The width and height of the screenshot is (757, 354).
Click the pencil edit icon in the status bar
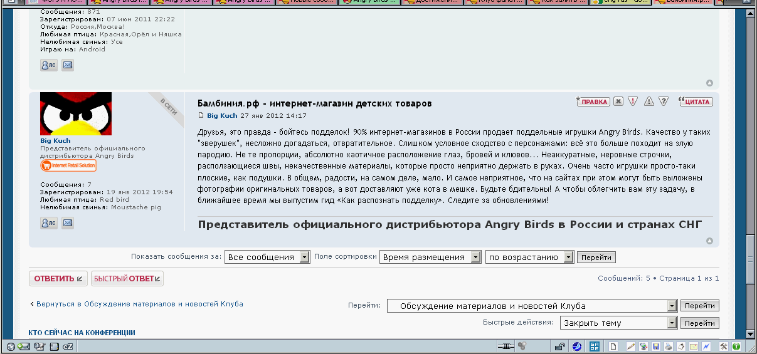point(631,346)
